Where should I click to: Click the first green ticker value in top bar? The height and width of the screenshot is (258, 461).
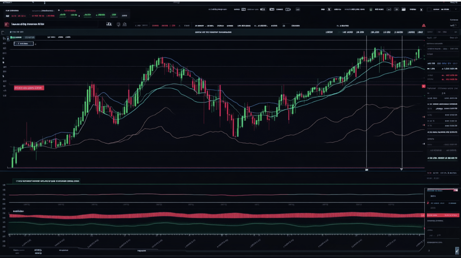point(62,15)
